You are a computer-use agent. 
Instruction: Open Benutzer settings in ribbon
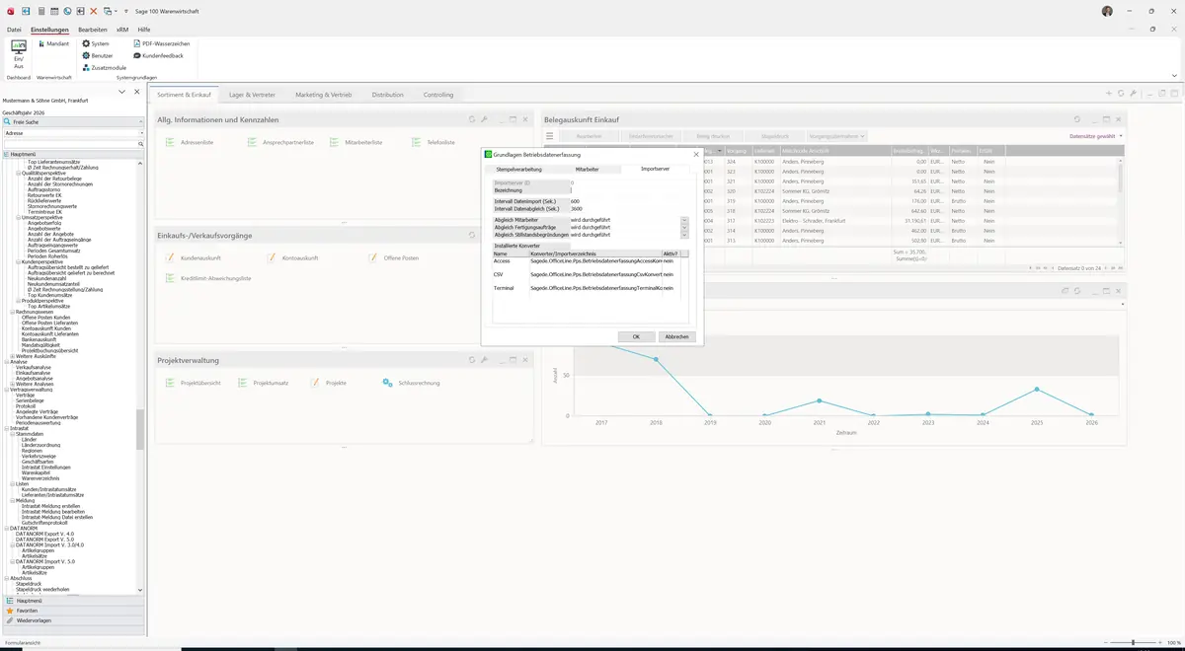pyautogui.click(x=97, y=55)
